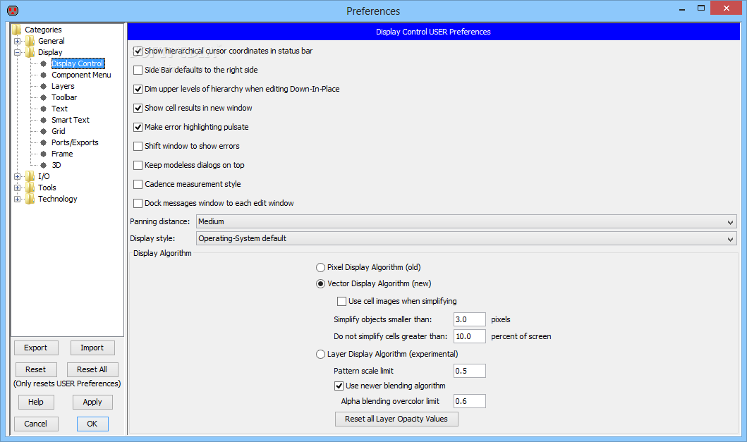Open the Panning distance dropdown
This screenshot has height=442, width=747.
[x=466, y=221]
